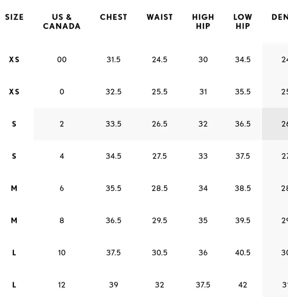
Task: Click the LOW HIP column header
Action: point(243,22)
